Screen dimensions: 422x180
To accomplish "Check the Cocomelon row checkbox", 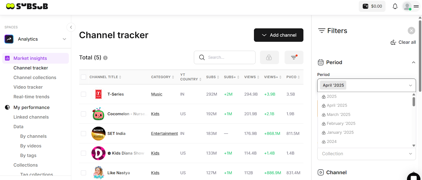I will [84, 114].
